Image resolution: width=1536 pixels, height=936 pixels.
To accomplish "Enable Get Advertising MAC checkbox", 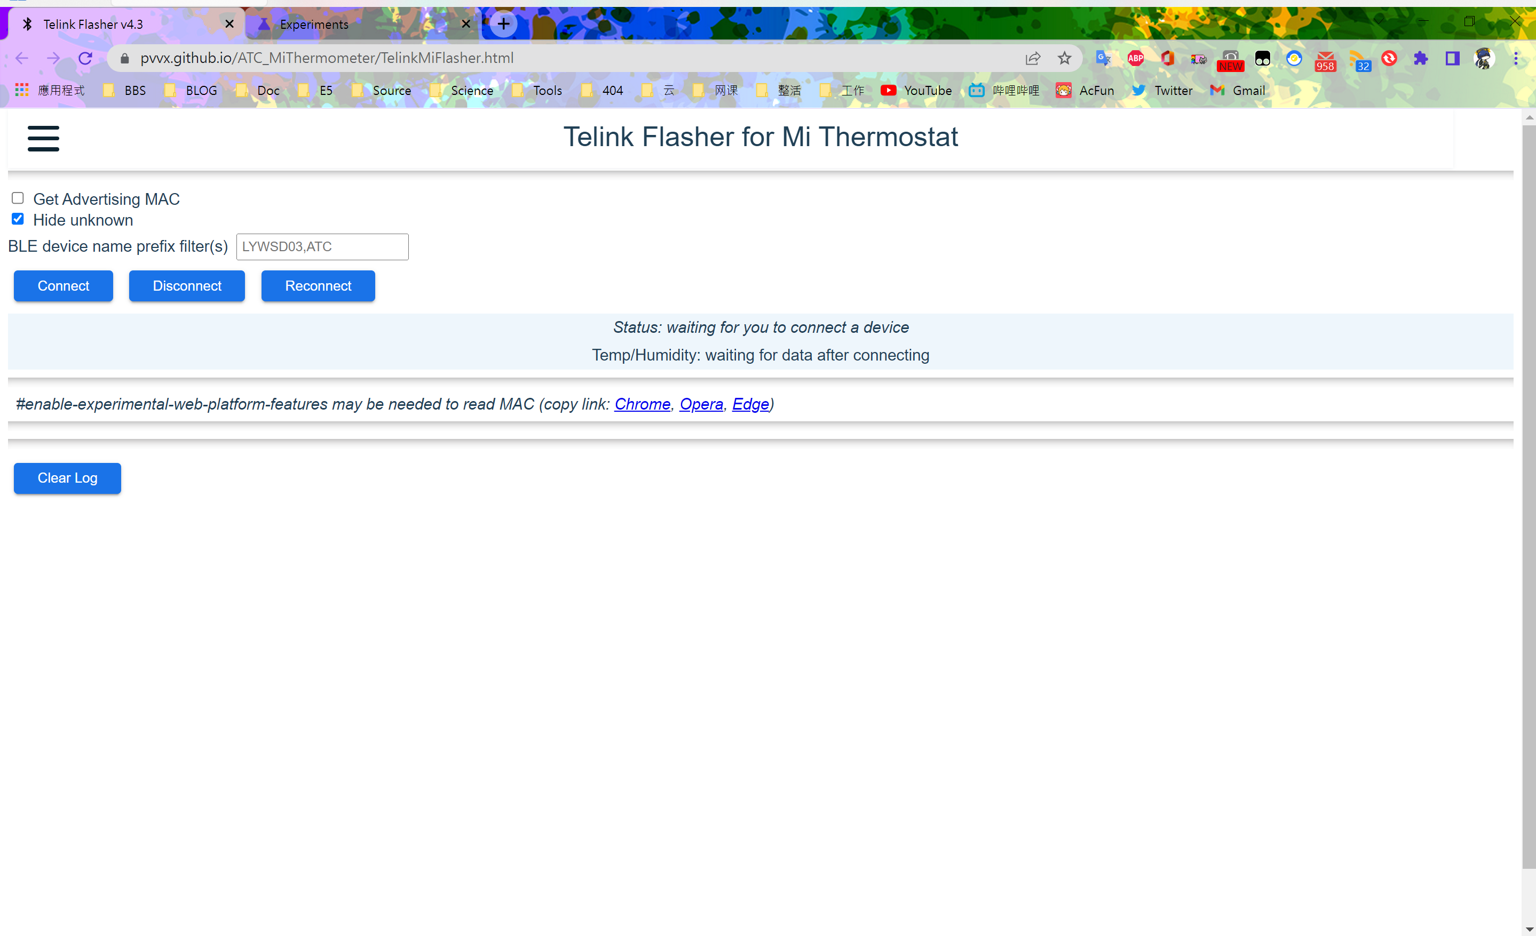I will [18, 198].
